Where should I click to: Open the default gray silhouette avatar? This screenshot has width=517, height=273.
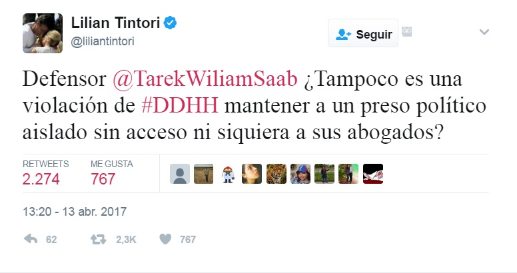tap(180, 174)
